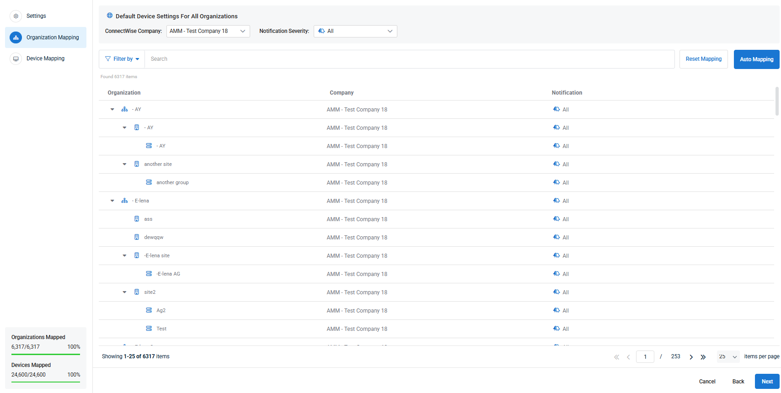Collapse the site2 tree node
The height and width of the screenshot is (393, 781).
coord(124,292)
